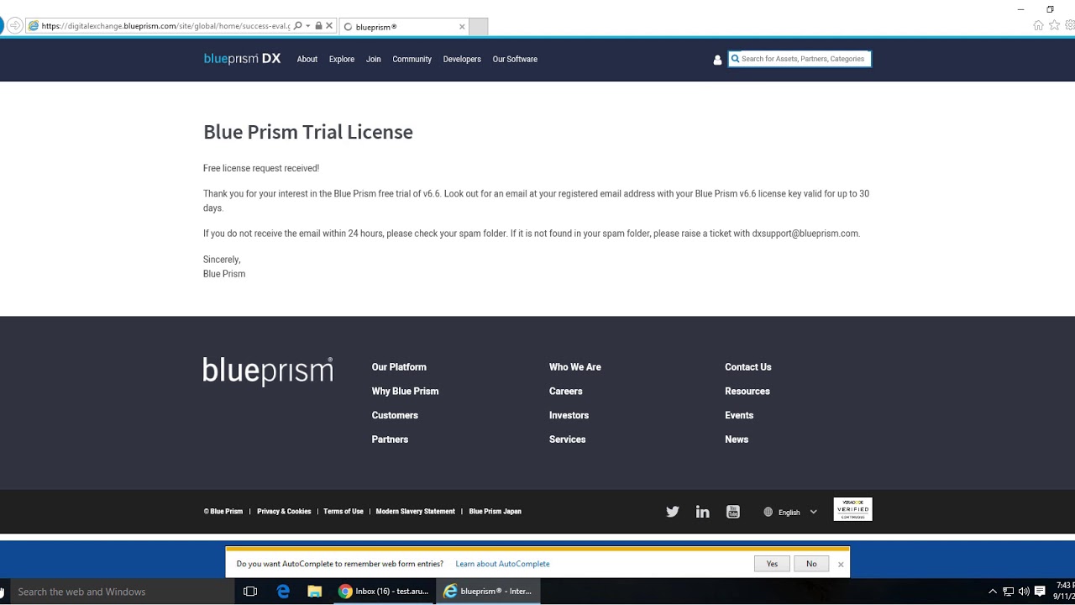Screen dimensions: 1075x605
Task: Click the large blueprism footer logo
Action: pyautogui.click(x=268, y=371)
